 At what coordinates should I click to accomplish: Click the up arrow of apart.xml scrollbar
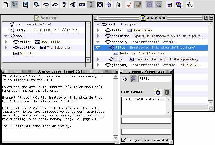pyautogui.click(x=210, y=24)
